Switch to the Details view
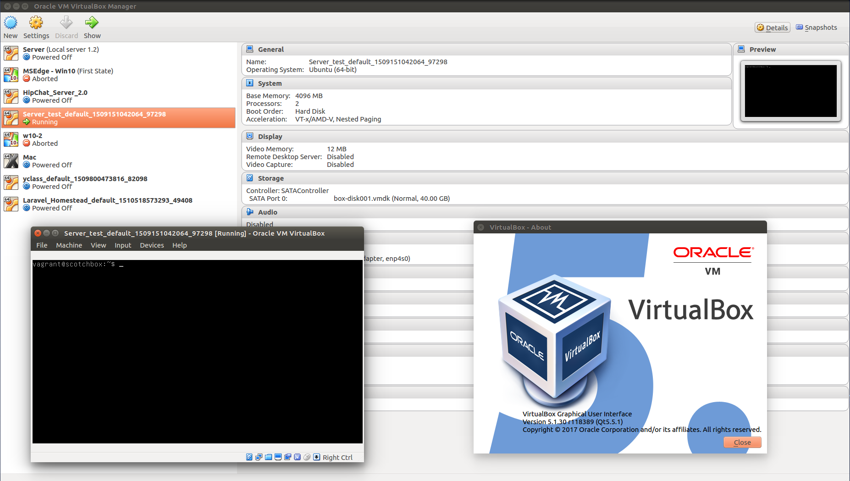The height and width of the screenshot is (481, 850). 772,27
